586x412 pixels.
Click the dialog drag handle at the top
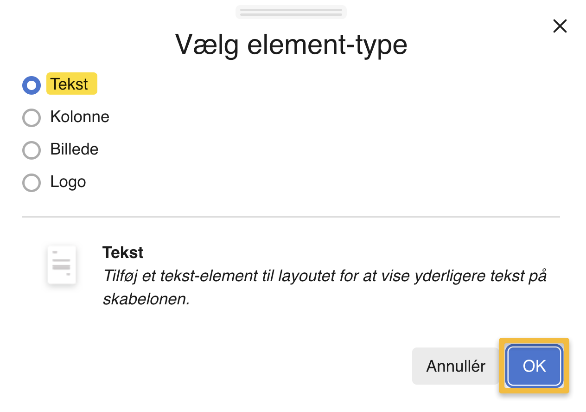click(x=291, y=12)
